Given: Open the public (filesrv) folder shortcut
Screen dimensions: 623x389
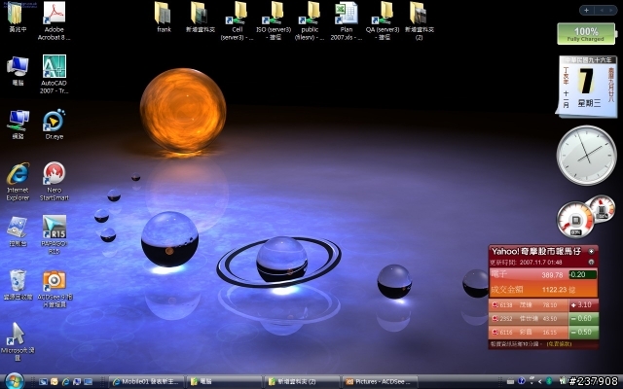Looking at the screenshot, I should [310, 20].
